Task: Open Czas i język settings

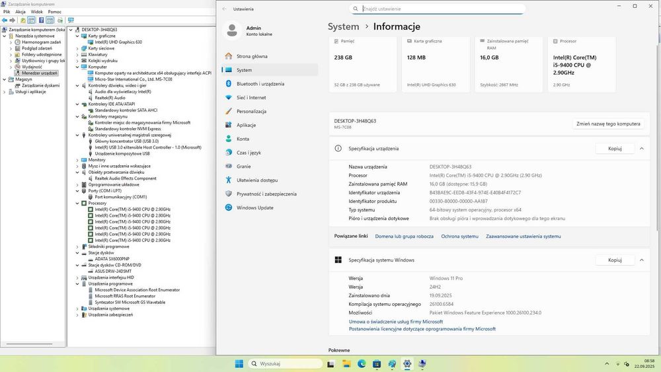Action: point(270,153)
